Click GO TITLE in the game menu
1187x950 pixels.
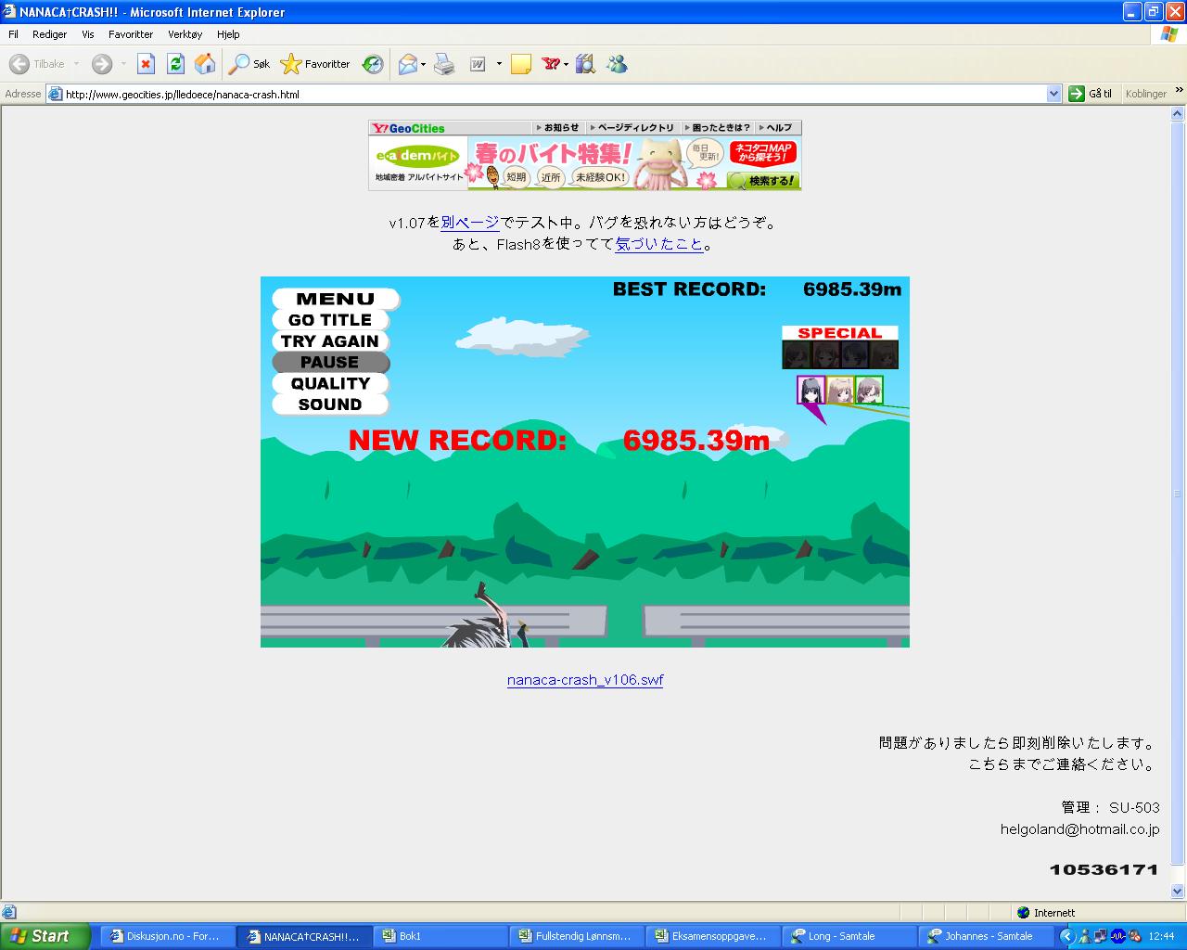tap(330, 320)
